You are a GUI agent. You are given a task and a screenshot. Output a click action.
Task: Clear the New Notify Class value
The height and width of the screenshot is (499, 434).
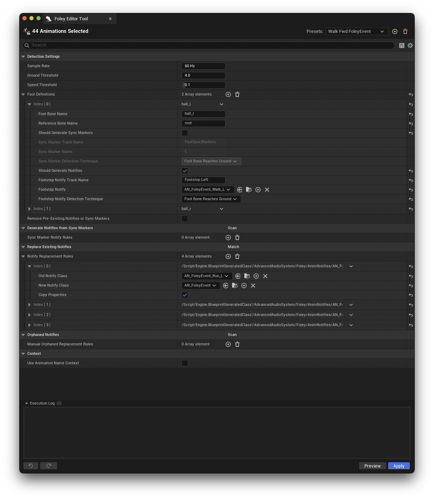click(x=253, y=286)
